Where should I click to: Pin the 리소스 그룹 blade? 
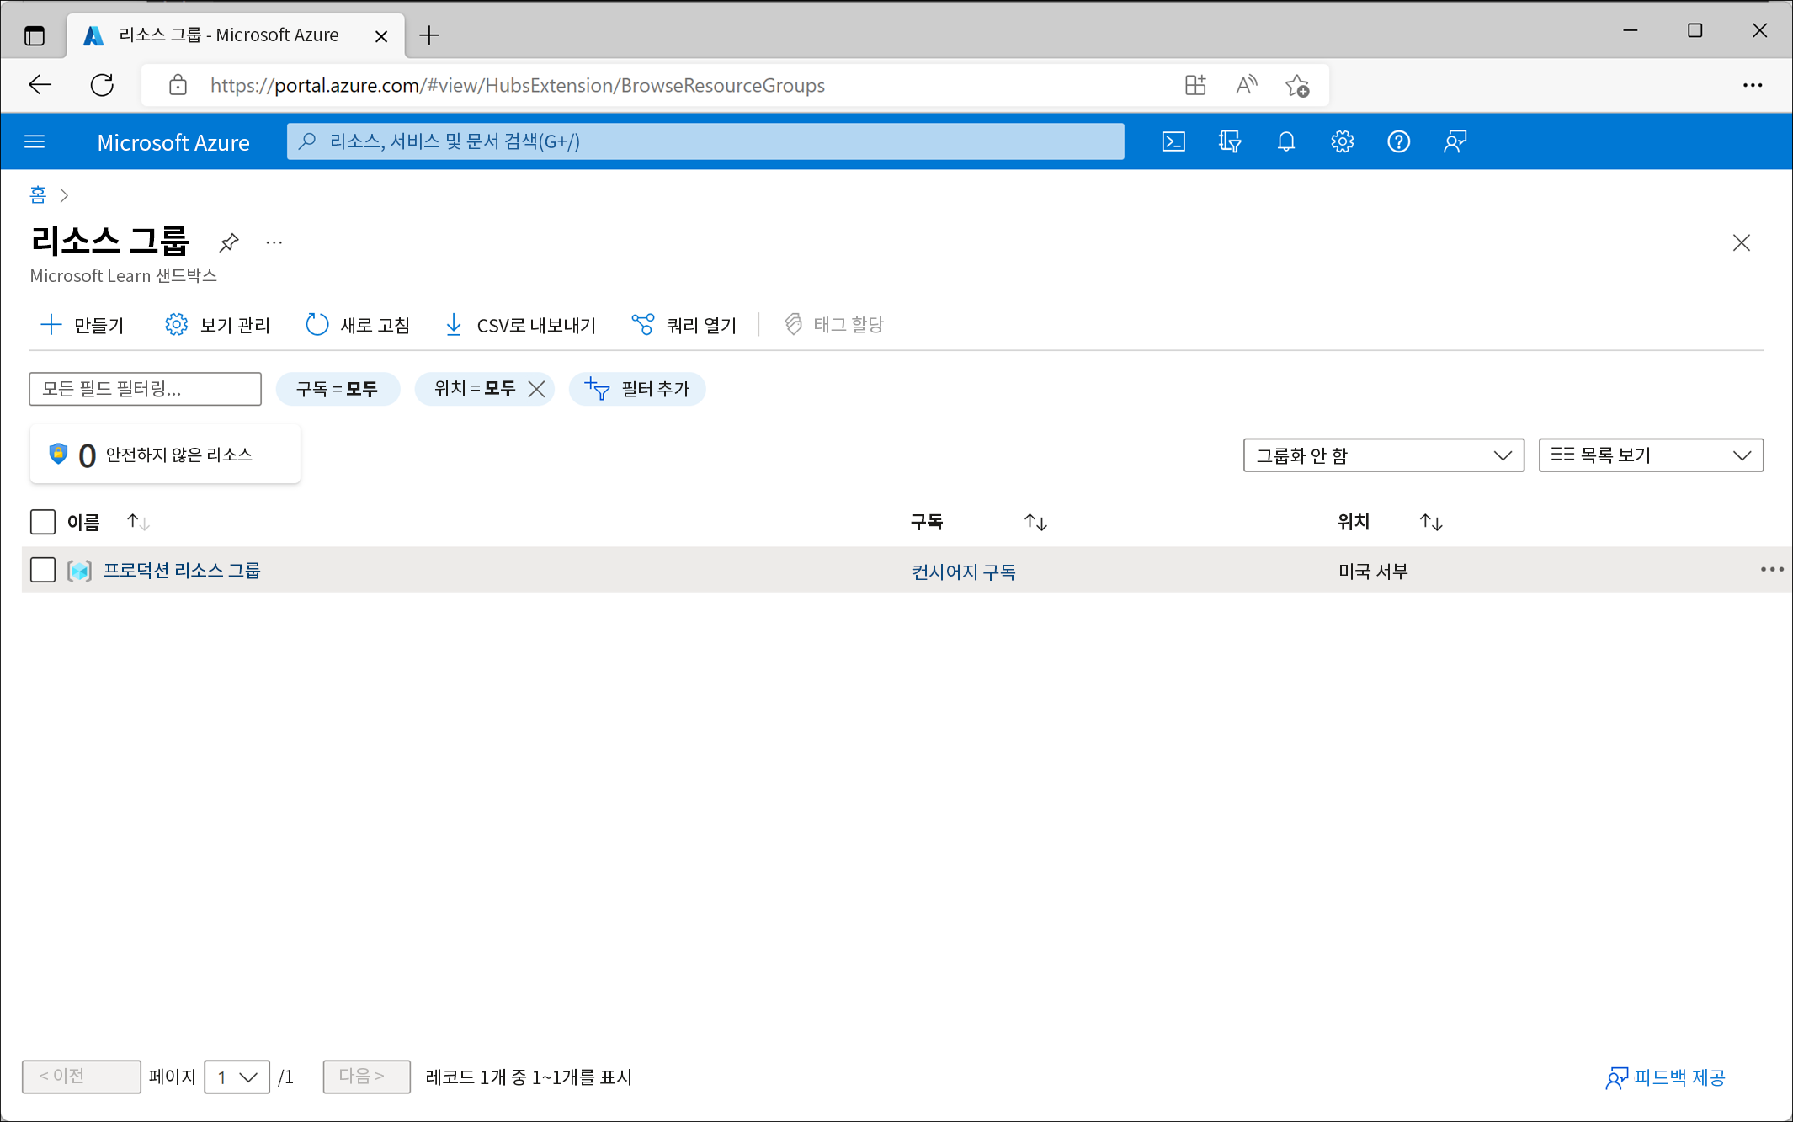tap(229, 242)
